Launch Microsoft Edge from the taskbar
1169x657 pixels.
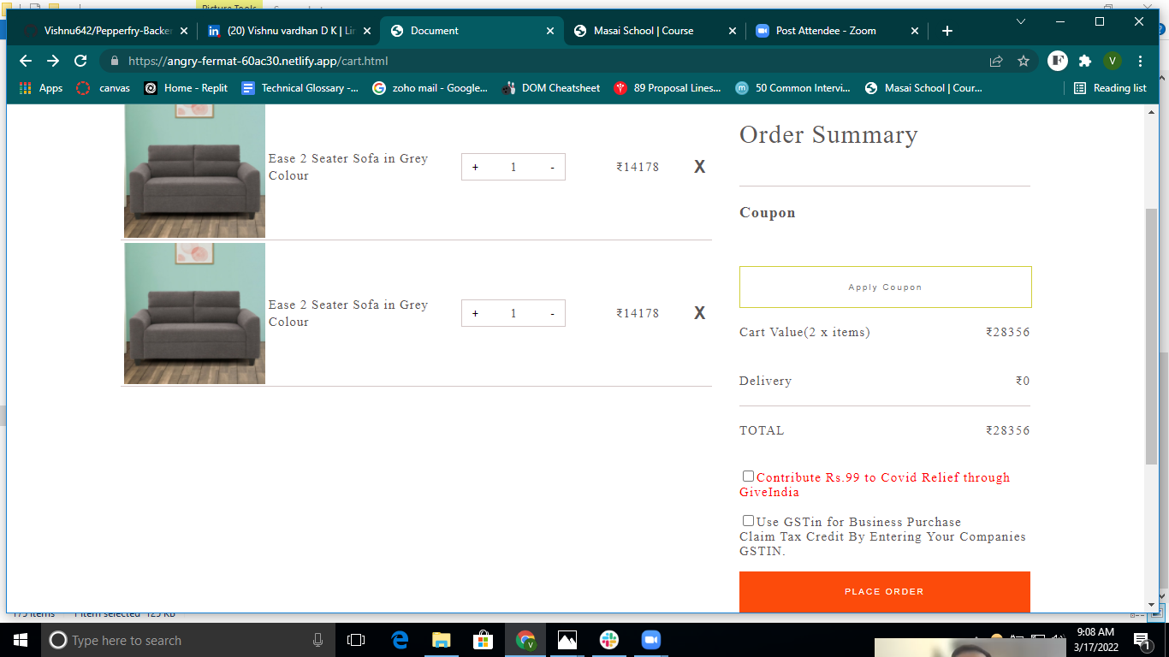coord(400,640)
